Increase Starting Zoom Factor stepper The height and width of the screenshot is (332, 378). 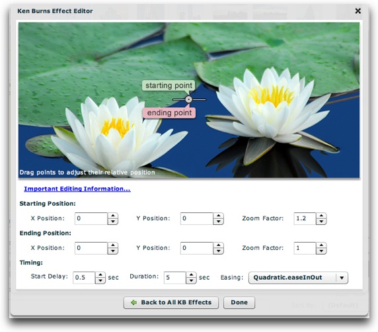point(321,216)
